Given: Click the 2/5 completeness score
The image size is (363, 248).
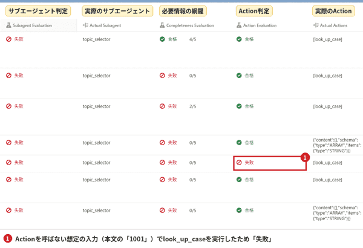Looking at the screenshot, I should coord(192,106).
